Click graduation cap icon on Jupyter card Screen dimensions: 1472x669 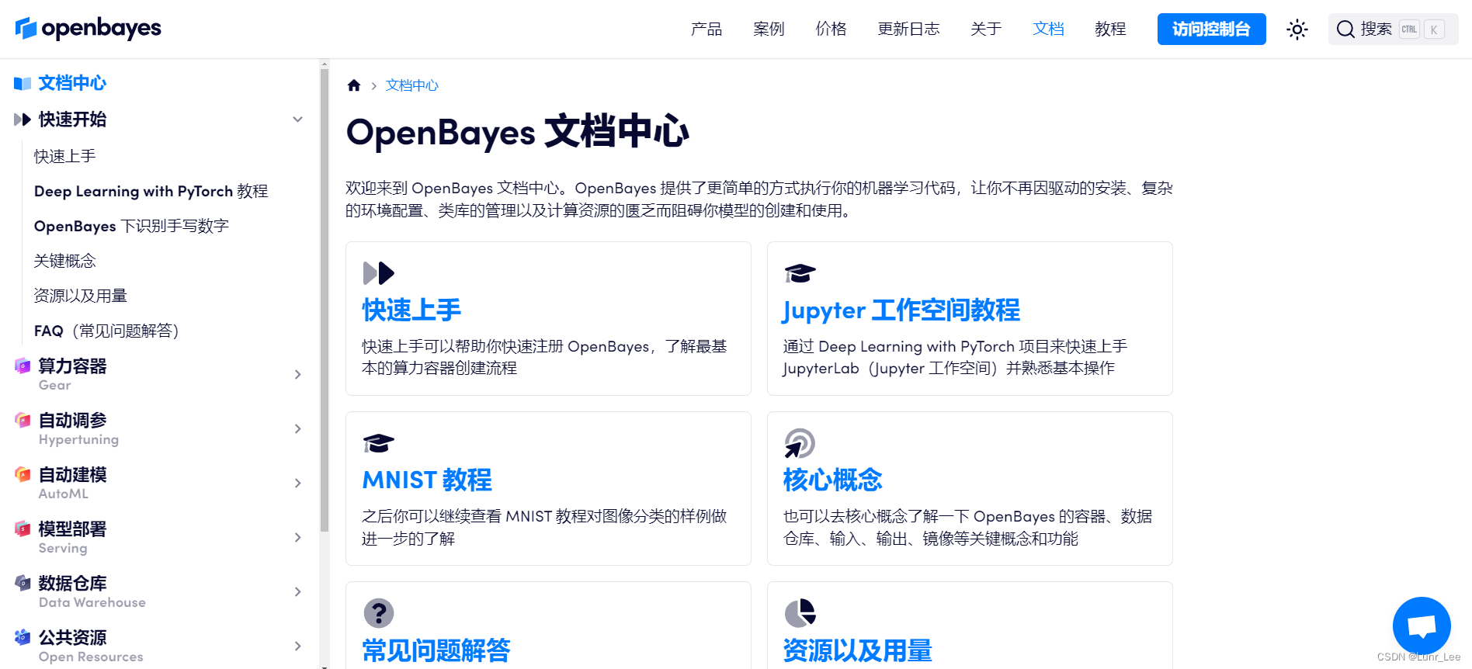[x=800, y=273]
